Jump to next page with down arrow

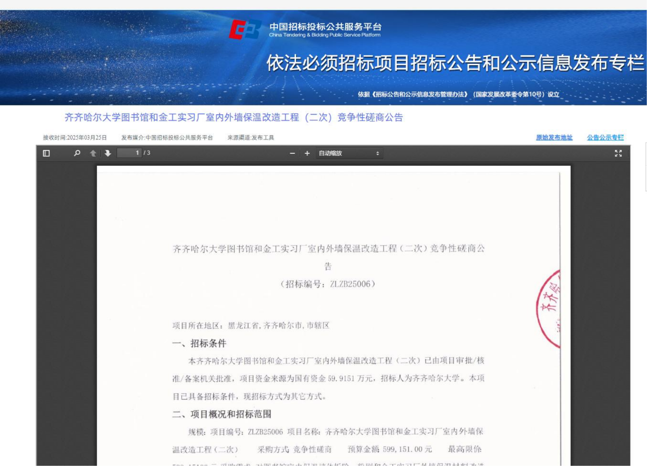(x=108, y=153)
